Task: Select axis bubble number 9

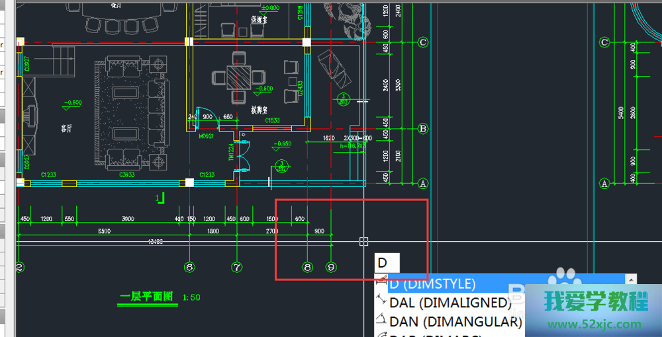Action: [x=332, y=268]
